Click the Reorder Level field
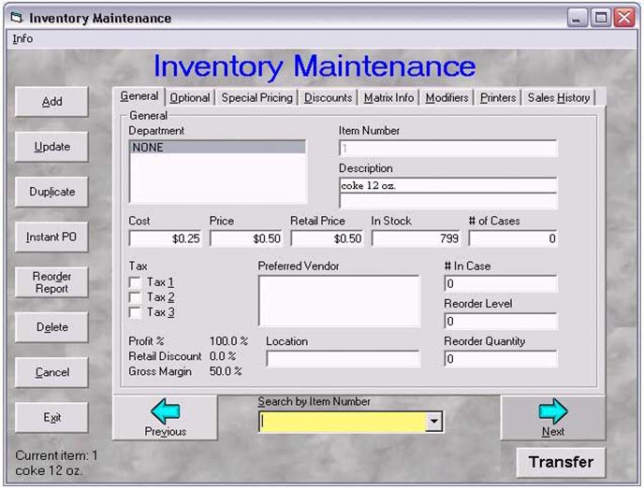This screenshot has width=644, height=489. [x=501, y=322]
